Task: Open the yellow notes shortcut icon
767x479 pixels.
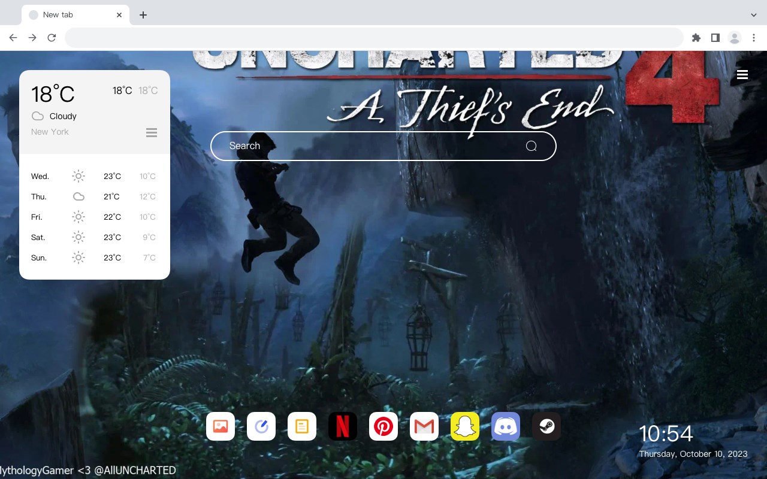Action: 302,426
